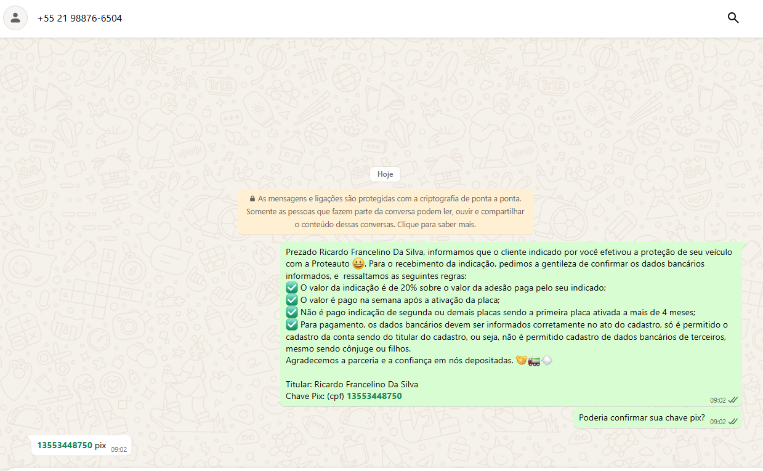The height and width of the screenshot is (471, 763).
Task: Click the contact profile avatar
Action: tap(15, 18)
